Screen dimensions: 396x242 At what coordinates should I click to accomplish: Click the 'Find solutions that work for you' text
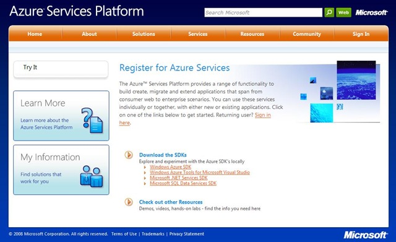41,178
